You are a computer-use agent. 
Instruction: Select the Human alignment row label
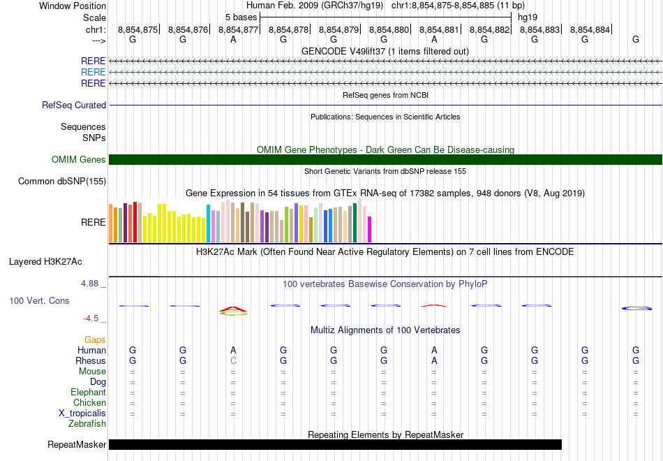coord(91,350)
